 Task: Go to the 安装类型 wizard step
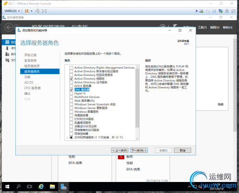(x=30, y=61)
